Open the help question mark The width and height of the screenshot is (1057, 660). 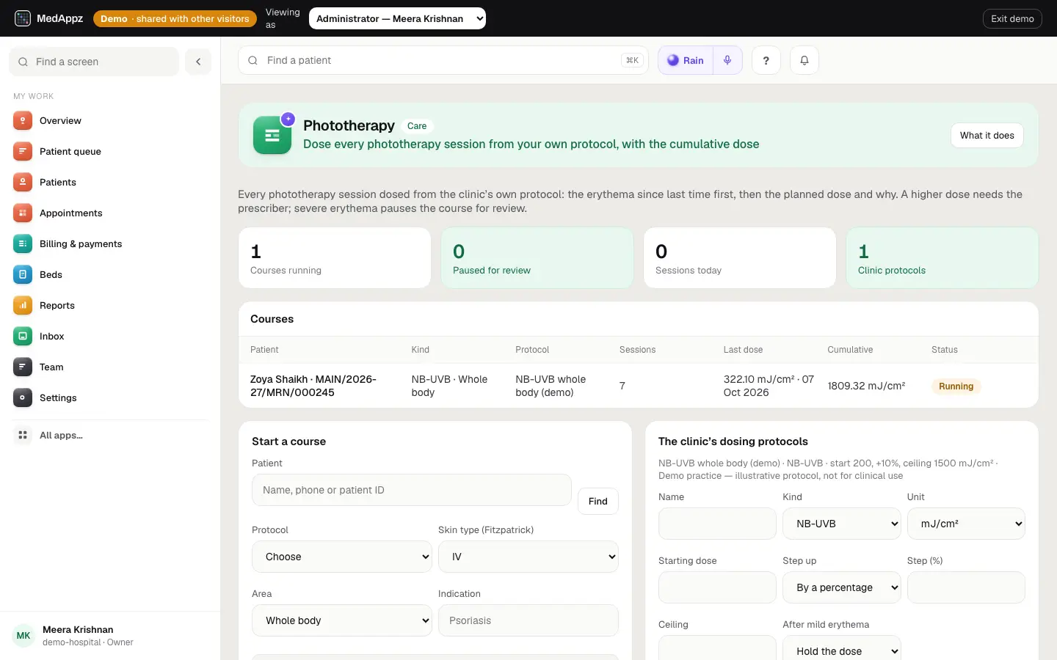[x=766, y=60]
